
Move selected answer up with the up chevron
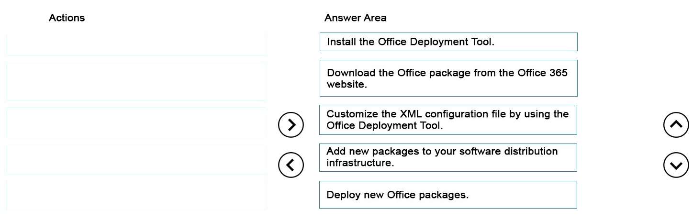point(676,125)
